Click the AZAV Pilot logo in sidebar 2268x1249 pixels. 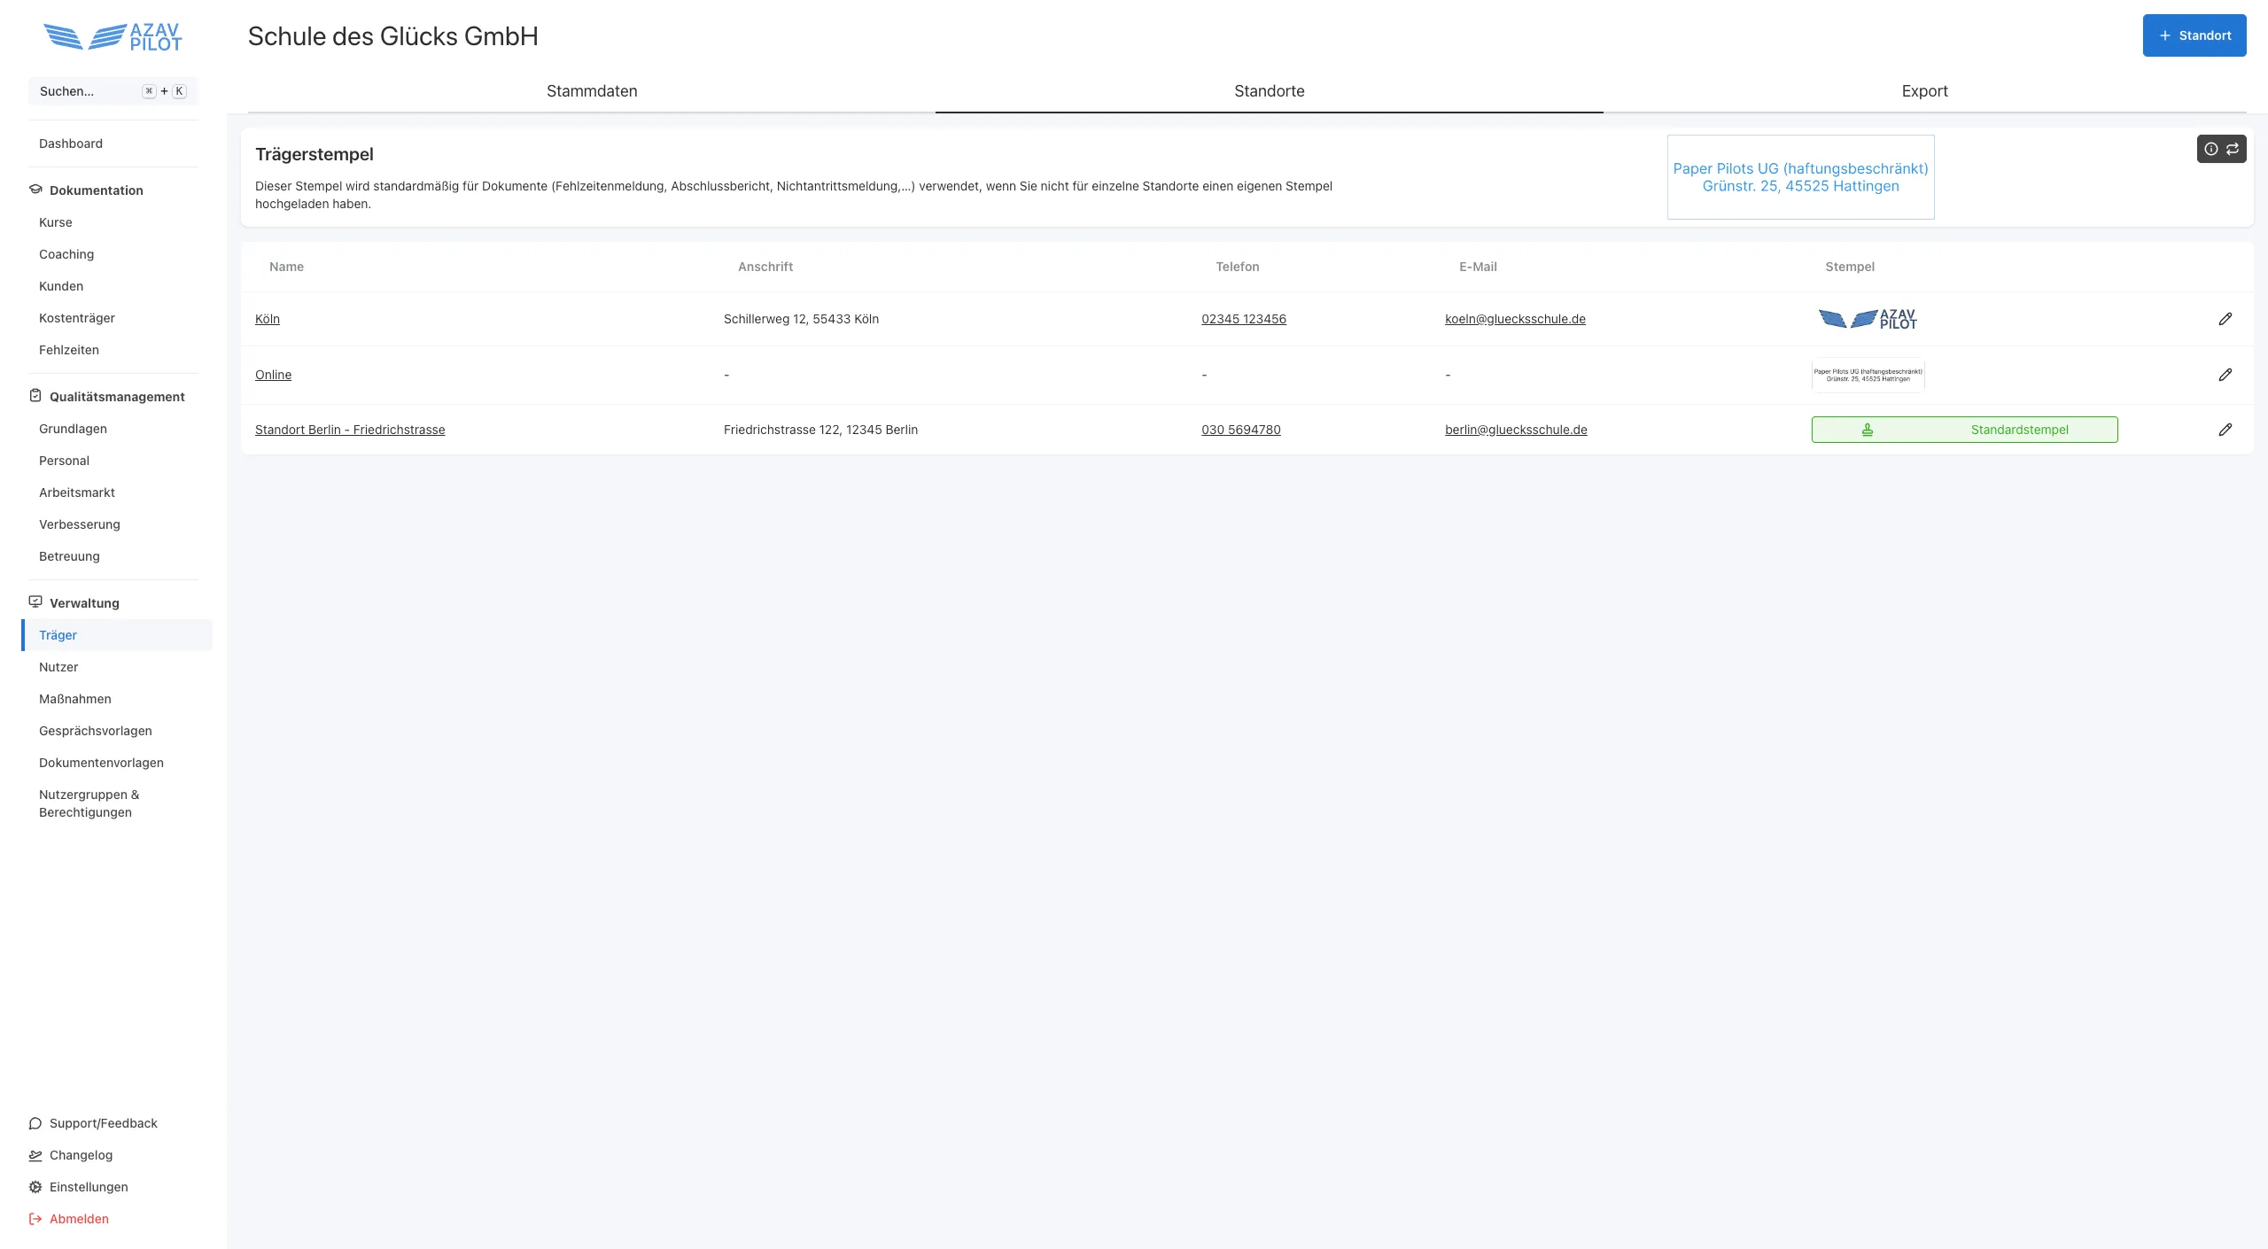click(113, 37)
